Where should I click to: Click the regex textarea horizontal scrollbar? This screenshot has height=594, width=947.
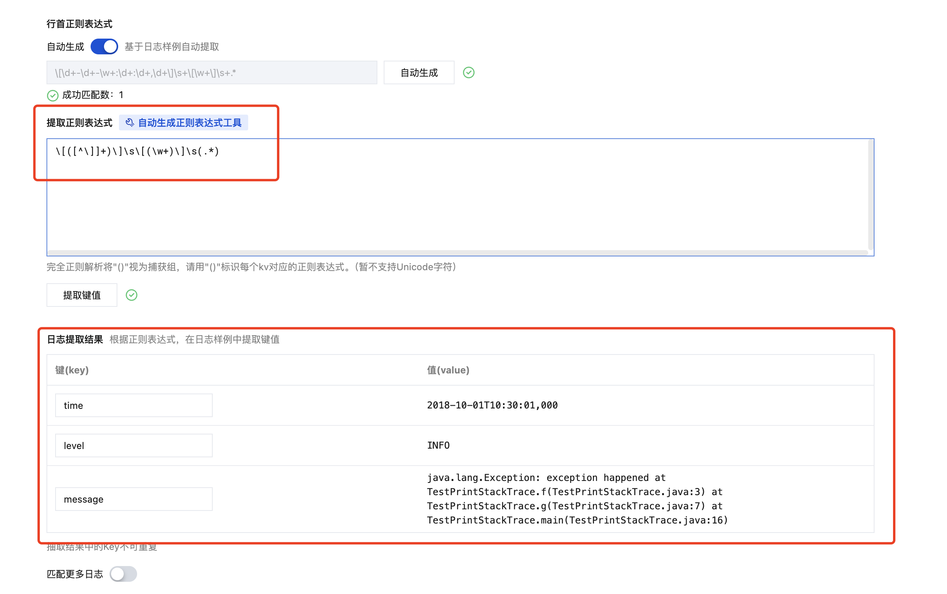(457, 252)
